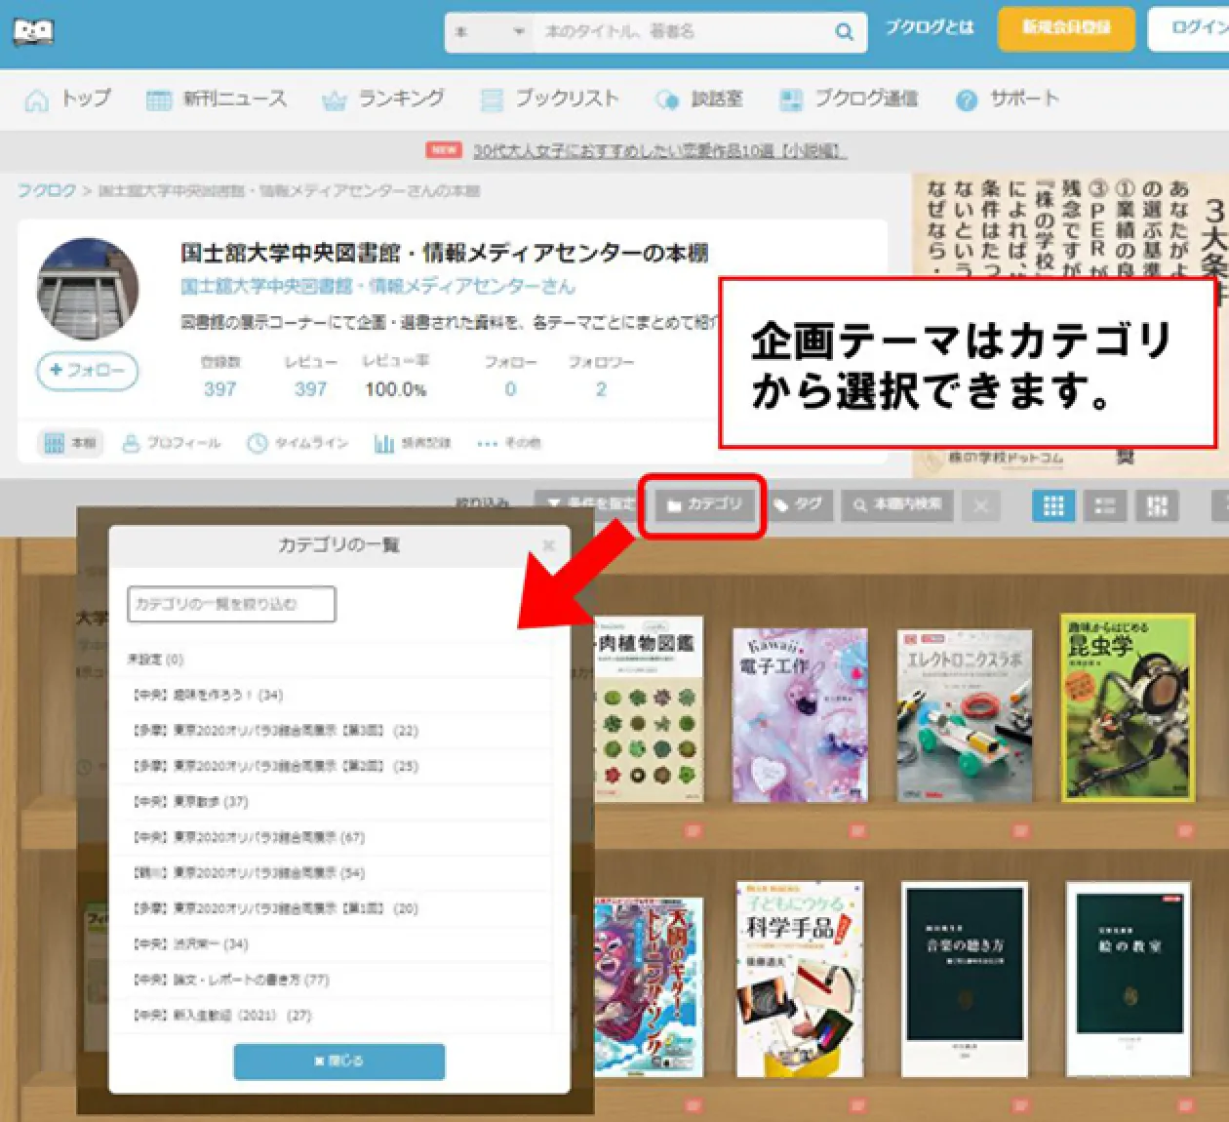Click the library profile avatar image
The image size is (1229, 1122).
[x=88, y=289]
